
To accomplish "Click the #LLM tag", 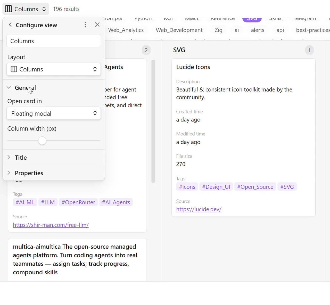I will 48,202.
